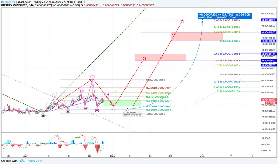Click the 03:11:45 bar countdown label
Image resolution: width=278 pixels, height=164 pixels.
pyautogui.click(x=271, y=103)
